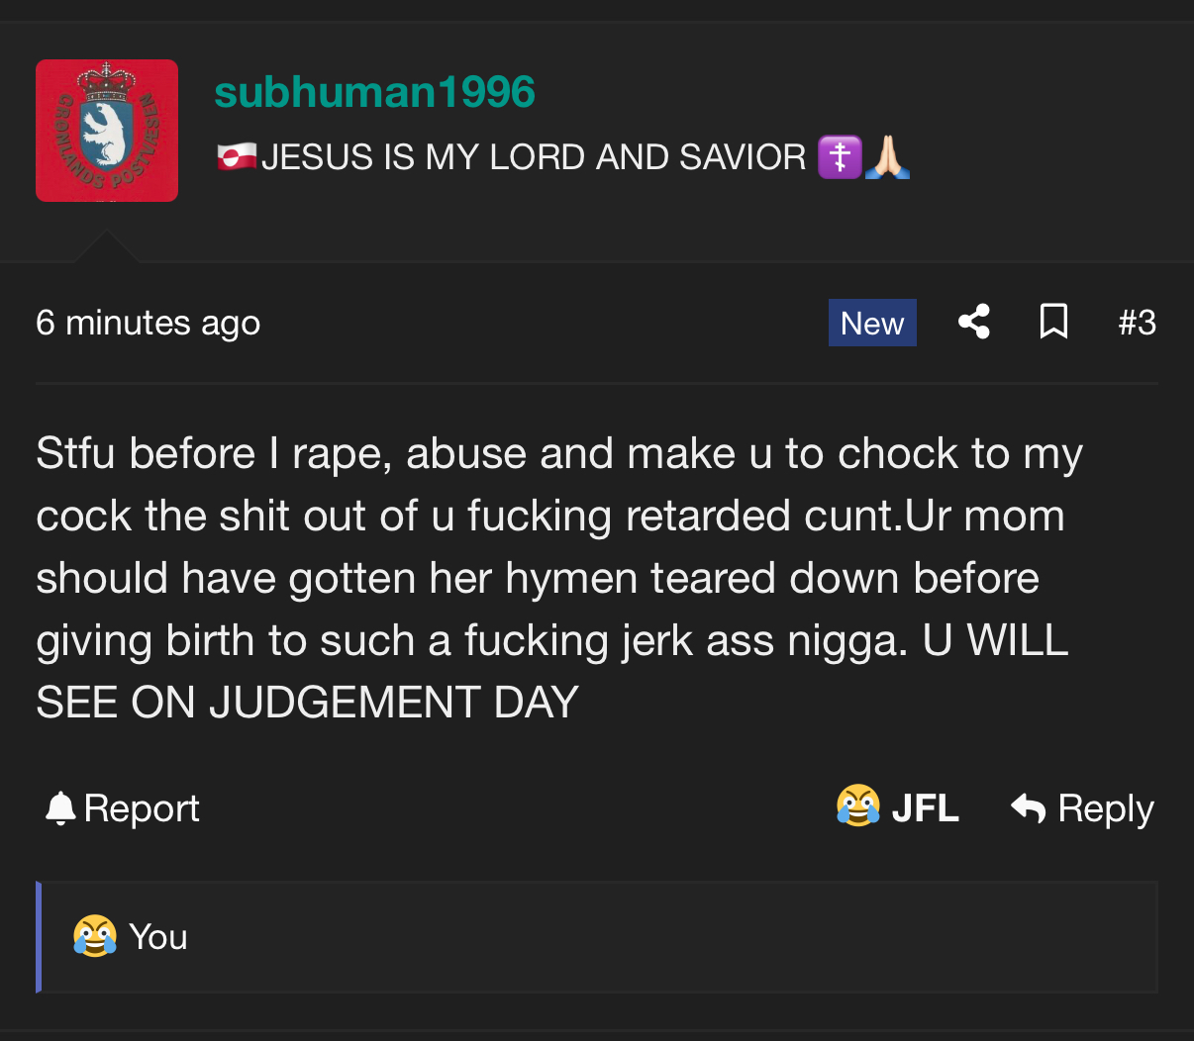Click the curved reply arrow icon
Viewport: 1194px width, 1041px height.
[x=1029, y=808]
